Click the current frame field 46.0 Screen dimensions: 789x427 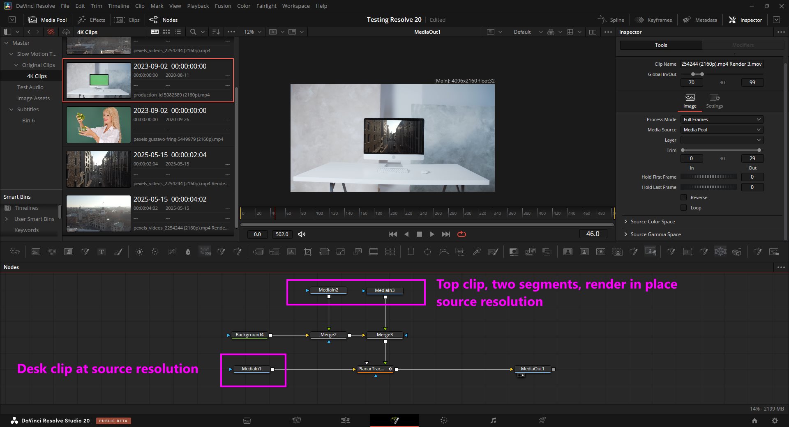[593, 234]
